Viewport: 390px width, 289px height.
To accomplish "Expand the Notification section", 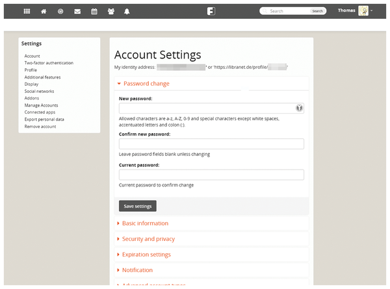I will [137, 270].
